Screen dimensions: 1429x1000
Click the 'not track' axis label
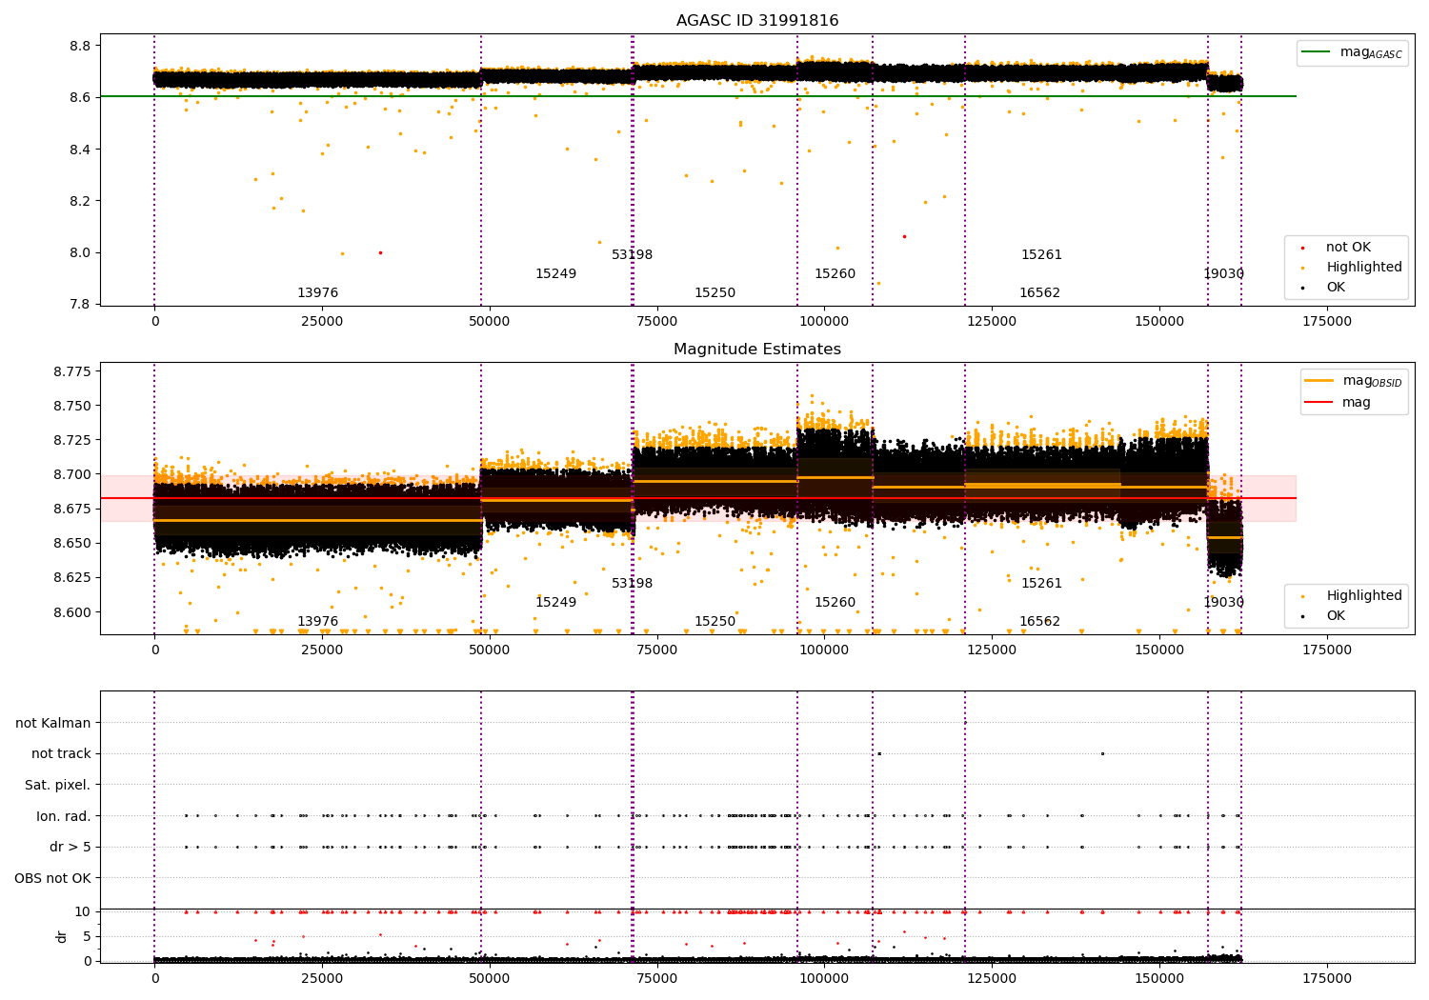point(61,753)
